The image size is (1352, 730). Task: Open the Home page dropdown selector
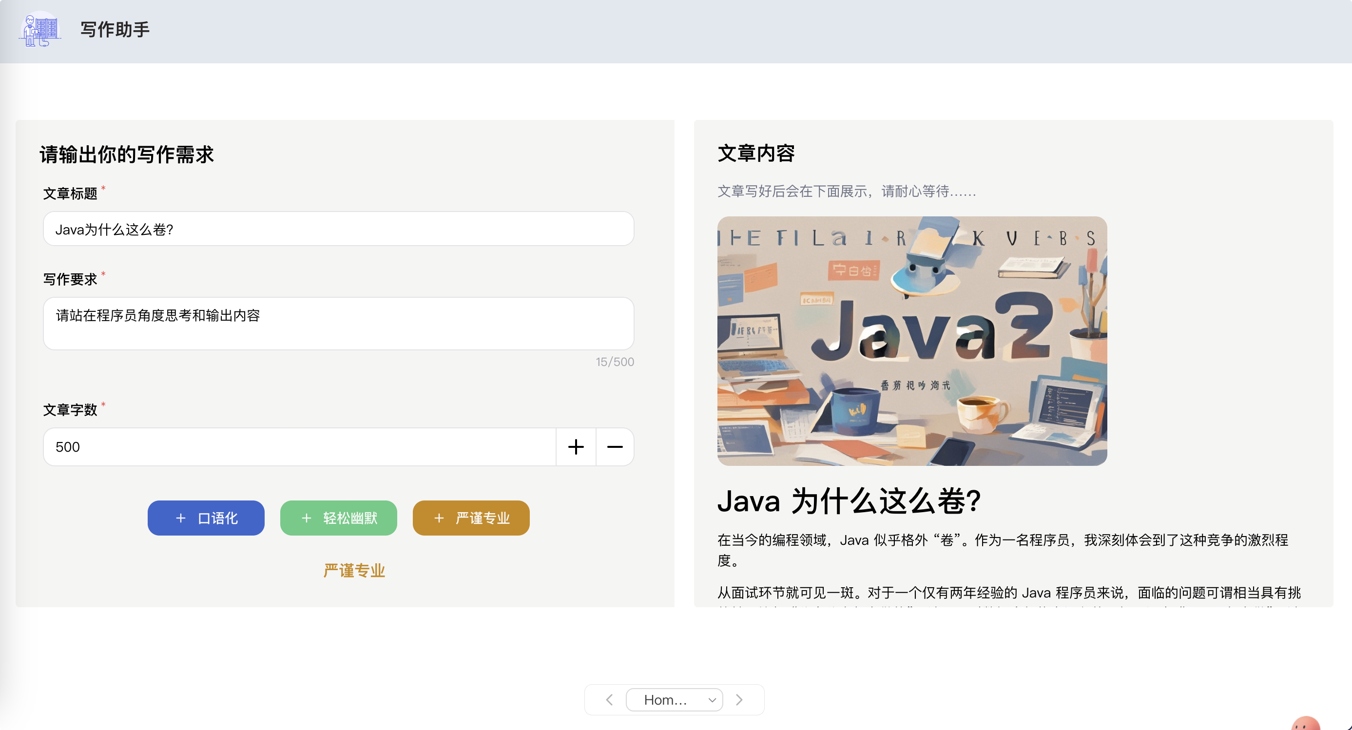point(674,700)
